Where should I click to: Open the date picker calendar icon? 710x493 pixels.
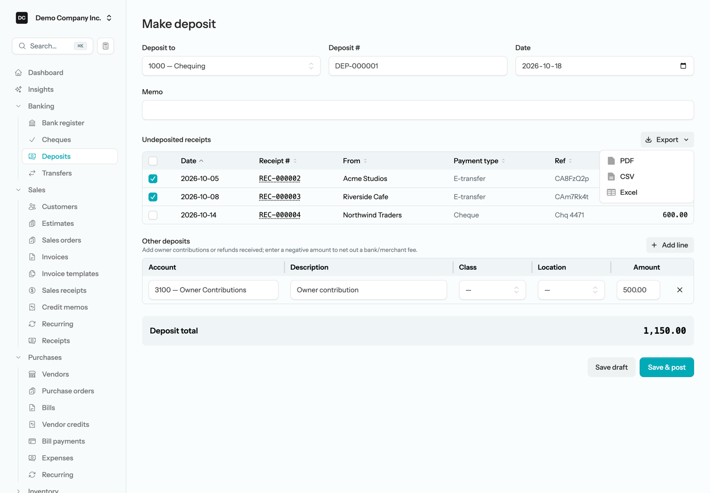tap(683, 66)
